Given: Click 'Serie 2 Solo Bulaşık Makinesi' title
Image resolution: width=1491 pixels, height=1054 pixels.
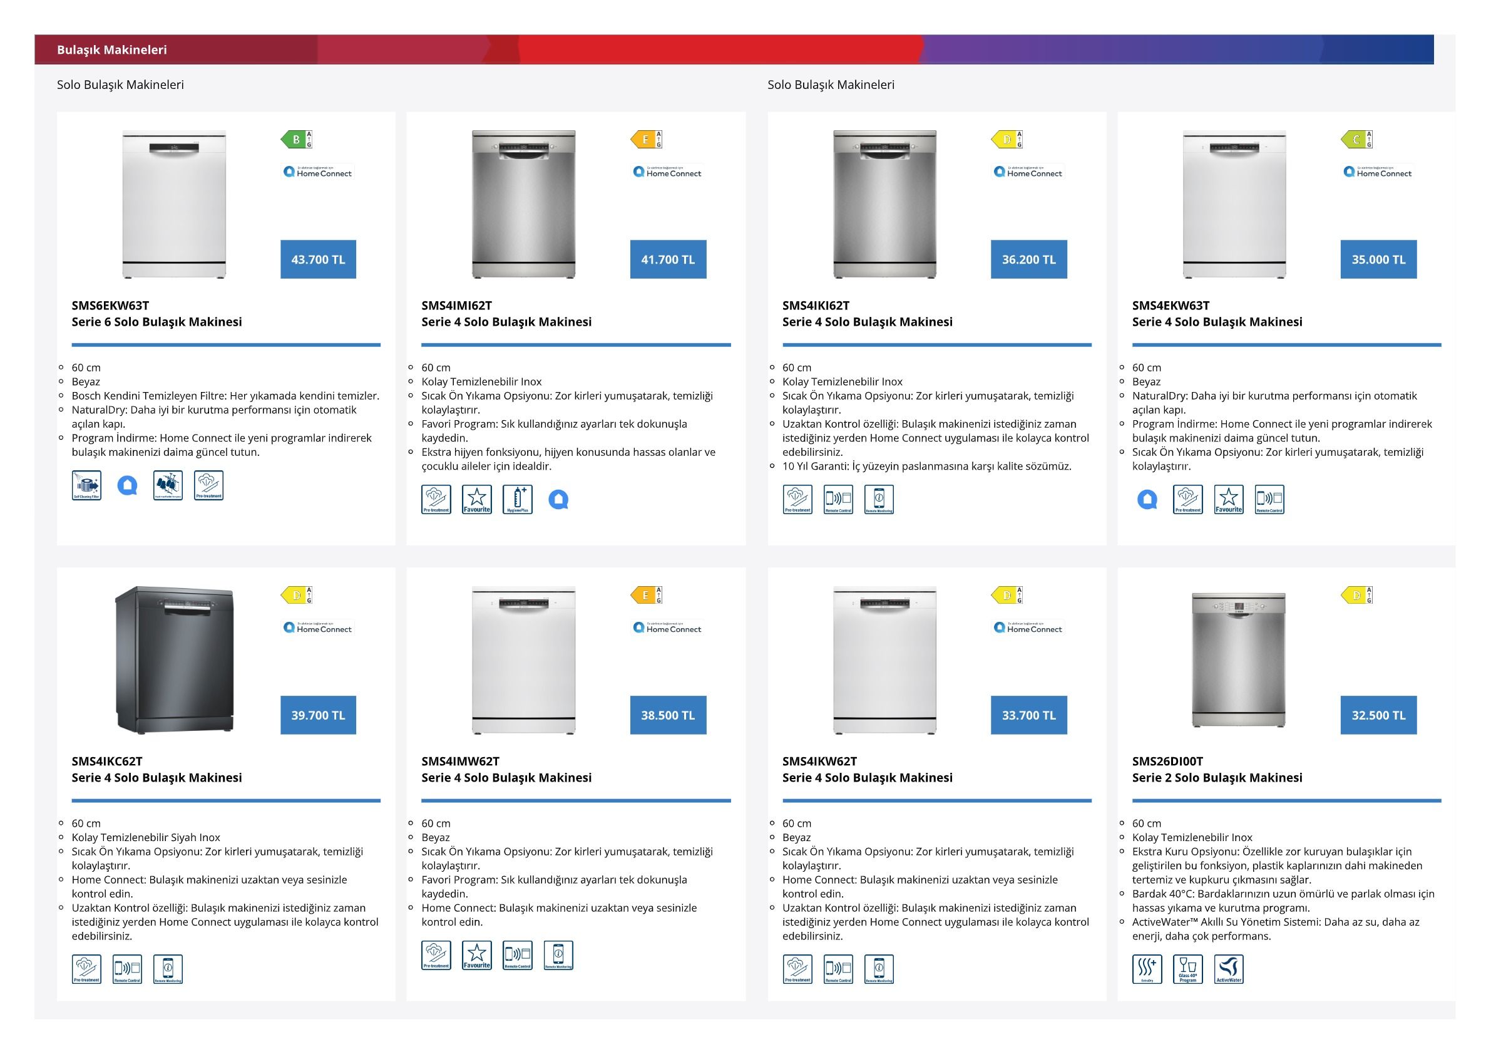Looking at the screenshot, I should (x=1217, y=778).
